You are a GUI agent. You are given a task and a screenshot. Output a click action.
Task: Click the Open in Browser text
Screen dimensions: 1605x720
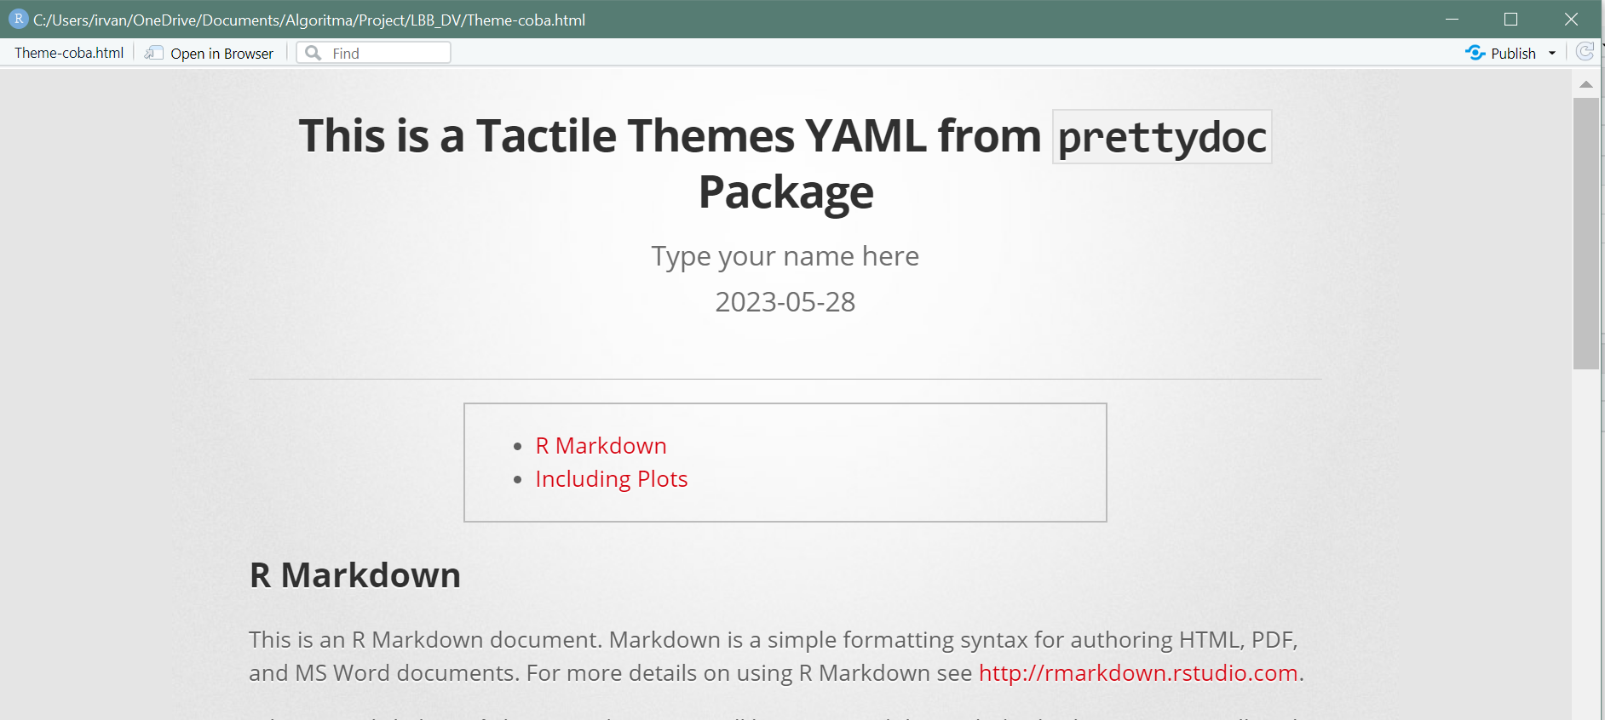221,54
